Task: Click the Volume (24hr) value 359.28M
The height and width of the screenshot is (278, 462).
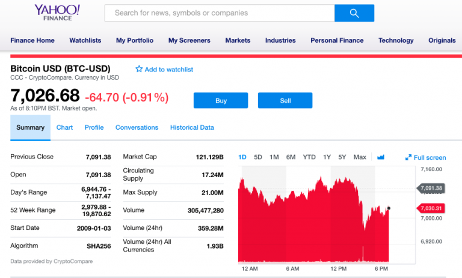Action: point(211,228)
